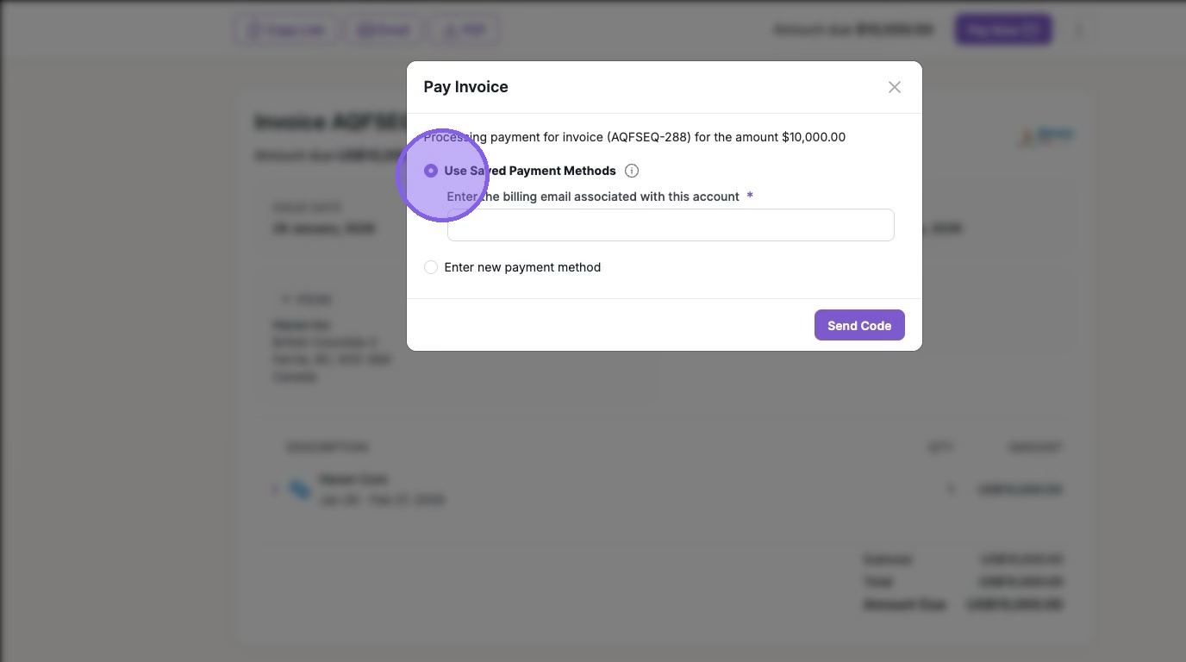Viewport: 1186px width, 662px height.
Task: Click the Amount due text in header
Action: coord(852,30)
